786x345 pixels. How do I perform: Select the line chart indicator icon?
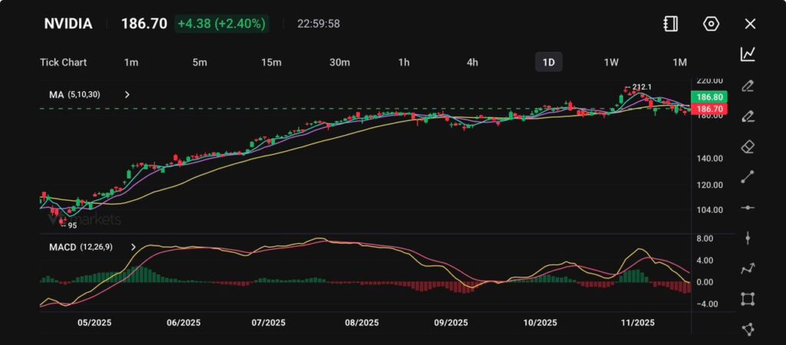click(748, 54)
